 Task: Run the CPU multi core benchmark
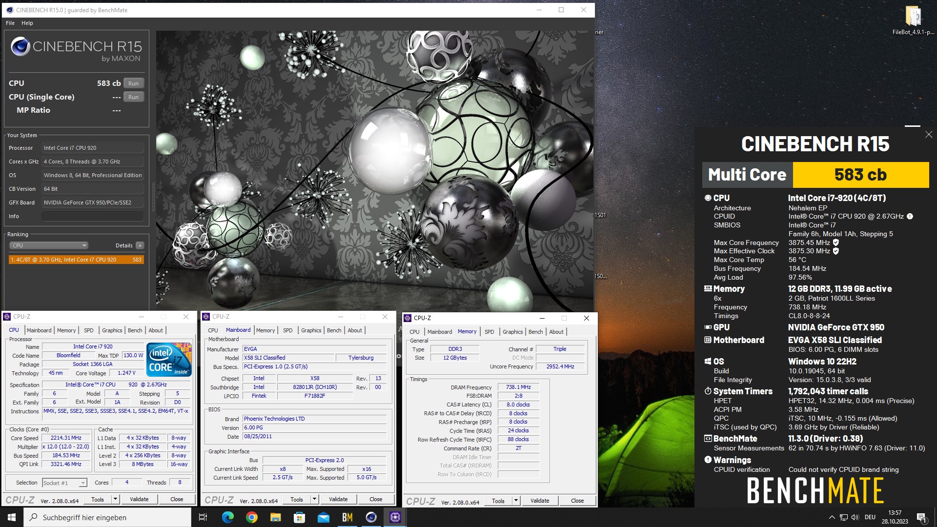[134, 83]
